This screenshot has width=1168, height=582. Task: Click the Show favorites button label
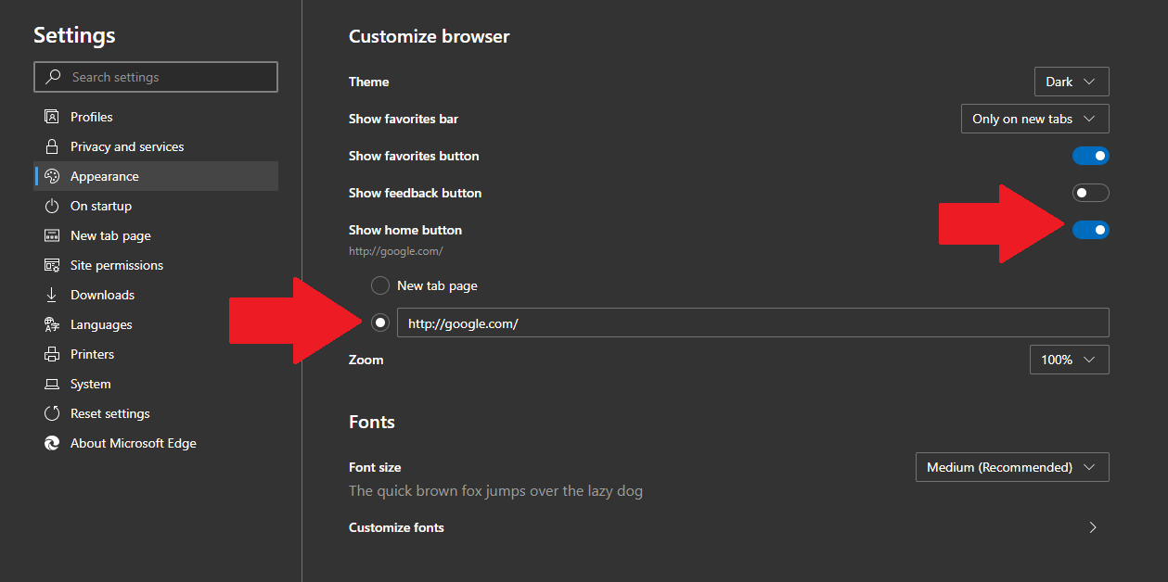pyautogui.click(x=414, y=156)
